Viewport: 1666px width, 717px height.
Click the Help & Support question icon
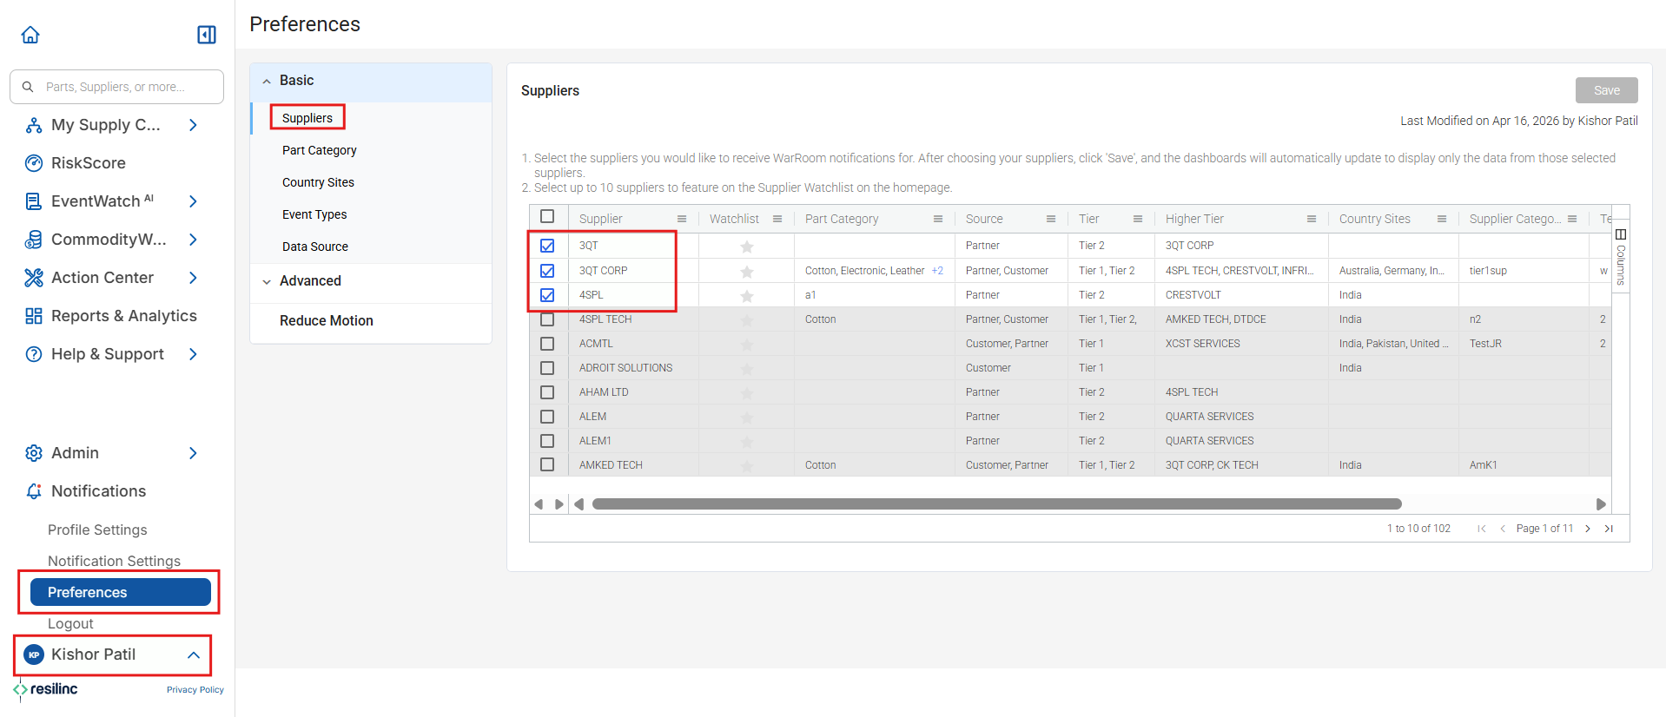point(34,354)
